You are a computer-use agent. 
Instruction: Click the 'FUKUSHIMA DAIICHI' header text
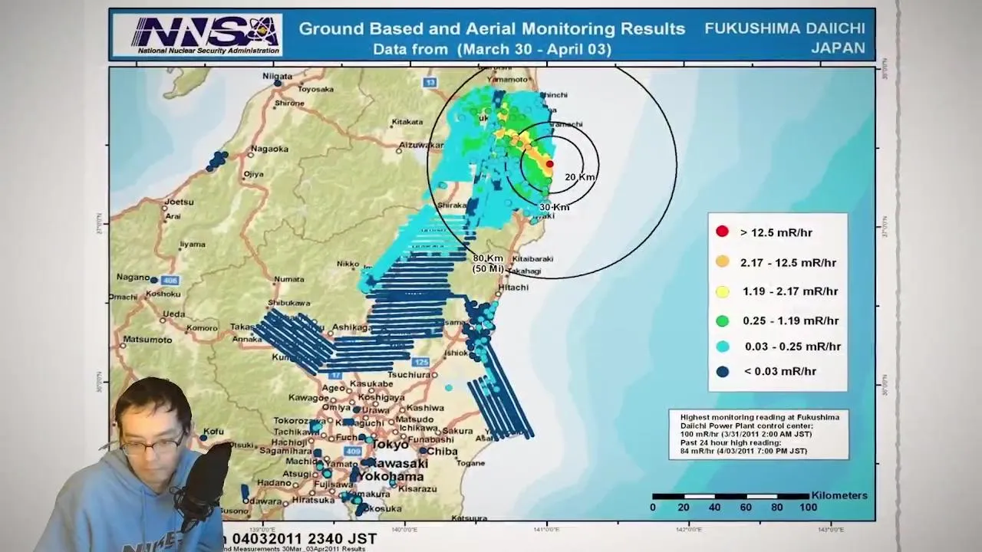point(785,28)
